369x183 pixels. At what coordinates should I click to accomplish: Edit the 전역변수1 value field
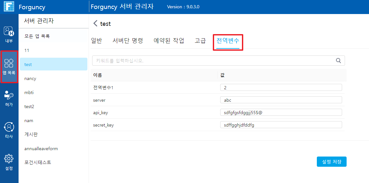pyautogui.click(x=281, y=87)
